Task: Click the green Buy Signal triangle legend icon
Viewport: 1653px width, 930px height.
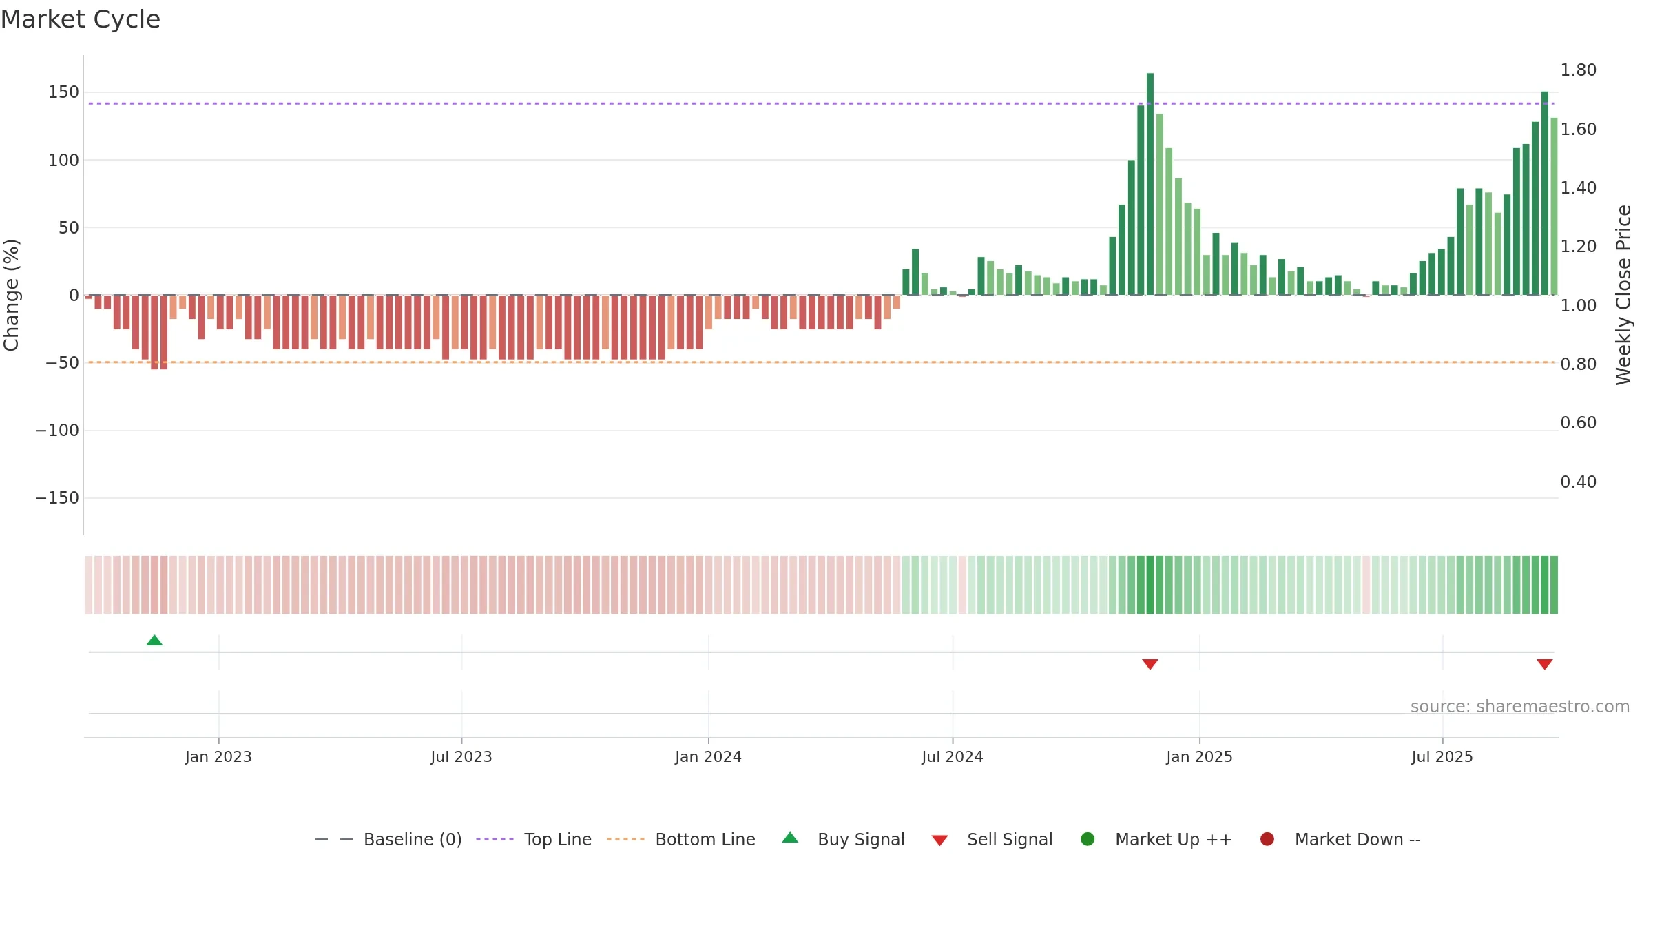Action: [791, 838]
